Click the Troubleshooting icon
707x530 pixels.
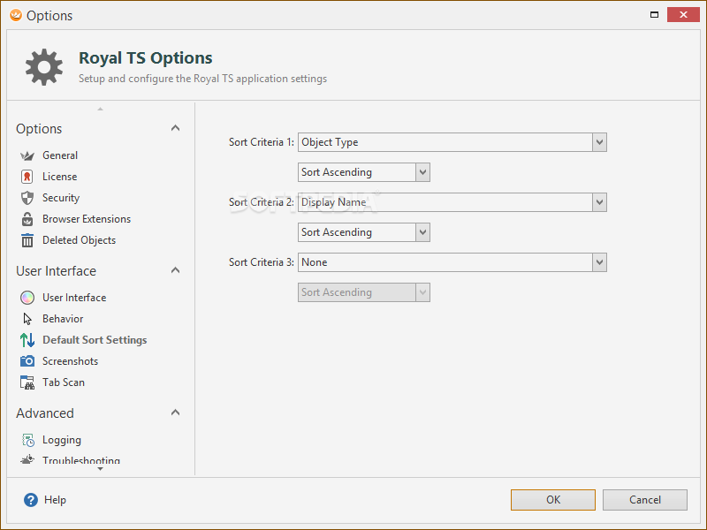[x=27, y=459]
